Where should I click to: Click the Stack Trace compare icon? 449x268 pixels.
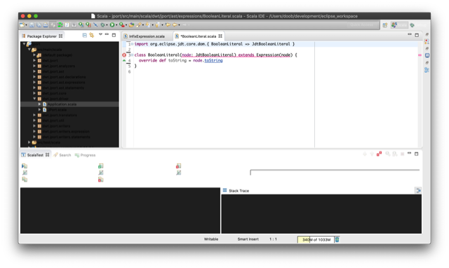coord(418,190)
